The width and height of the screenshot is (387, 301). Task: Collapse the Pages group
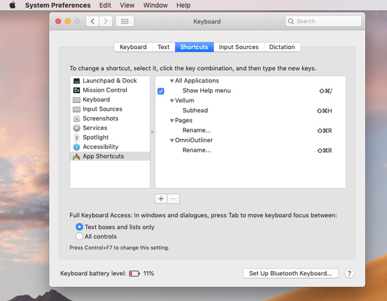[172, 121]
